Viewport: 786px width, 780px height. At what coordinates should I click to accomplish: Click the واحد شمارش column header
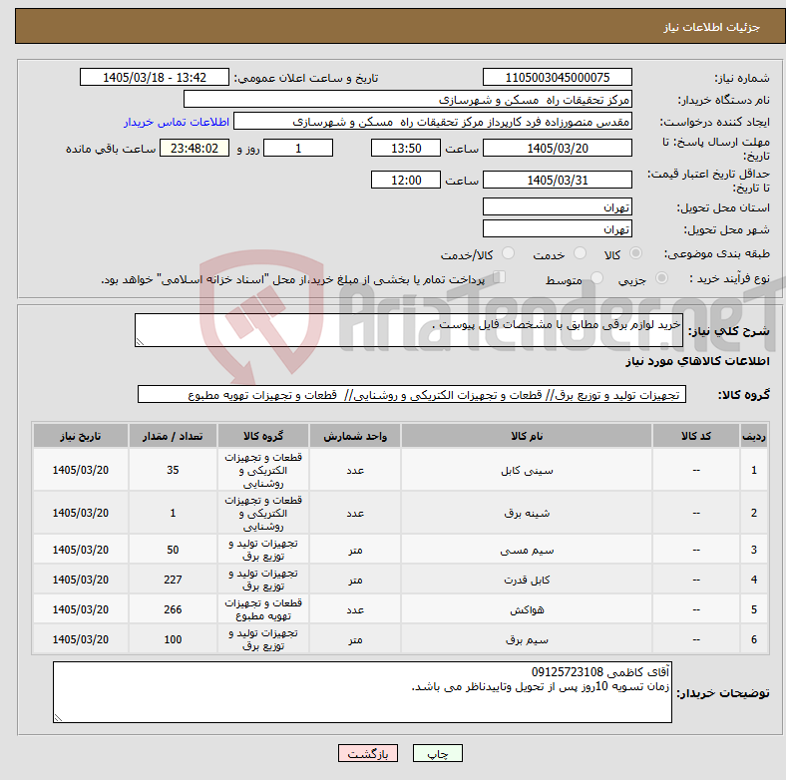pos(355,436)
